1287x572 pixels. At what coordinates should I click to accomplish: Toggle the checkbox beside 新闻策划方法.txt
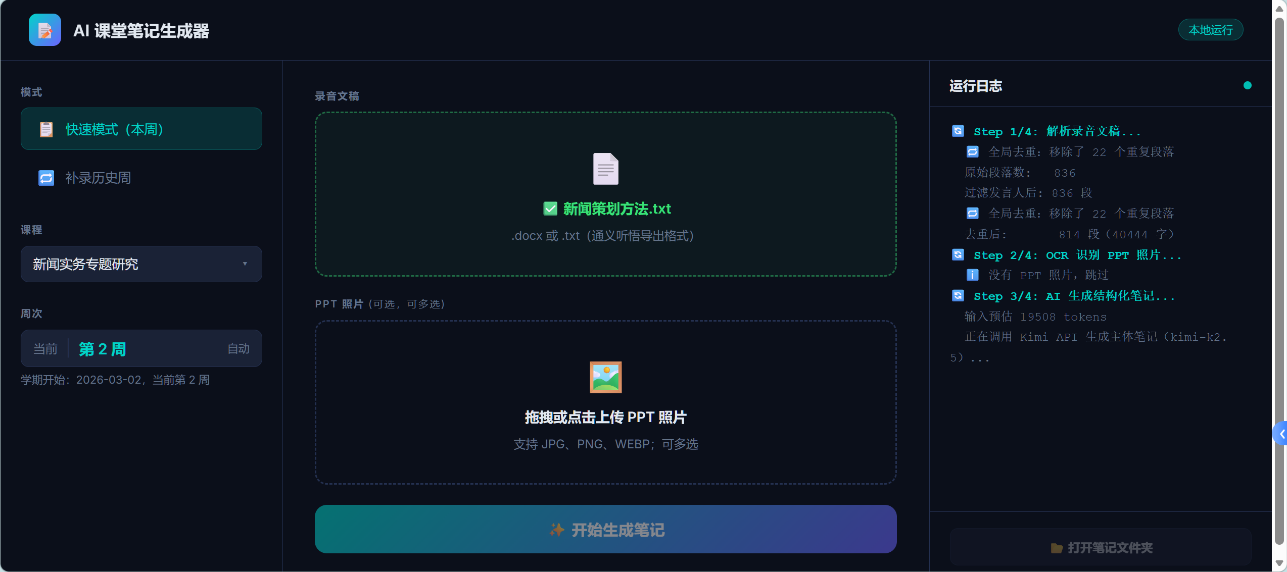550,209
